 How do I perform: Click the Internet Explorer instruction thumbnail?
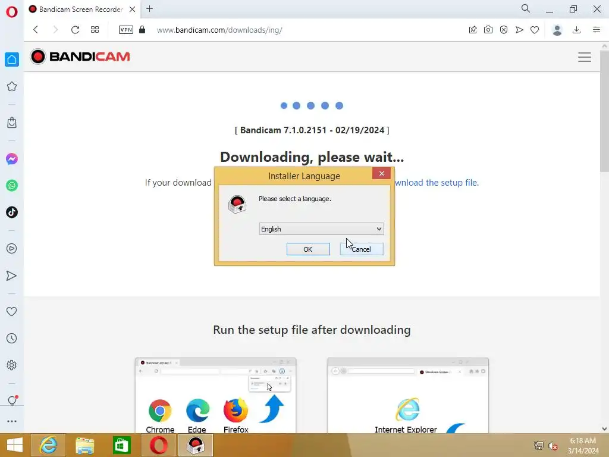click(408, 395)
